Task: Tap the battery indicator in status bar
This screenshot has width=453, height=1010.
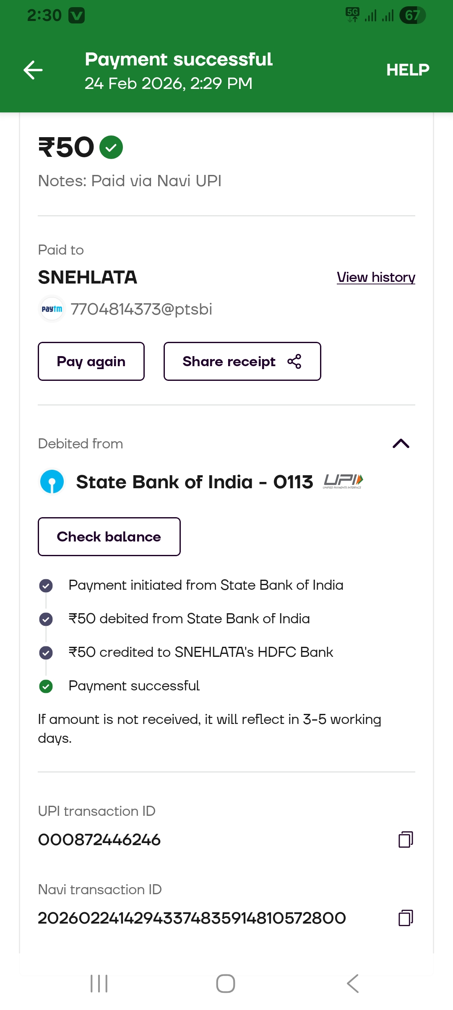Action: click(x=412, y=16)
